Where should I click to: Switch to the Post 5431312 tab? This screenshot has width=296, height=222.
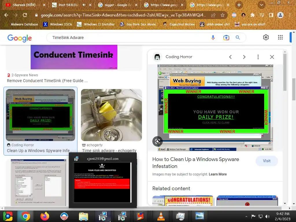[68, 5]
